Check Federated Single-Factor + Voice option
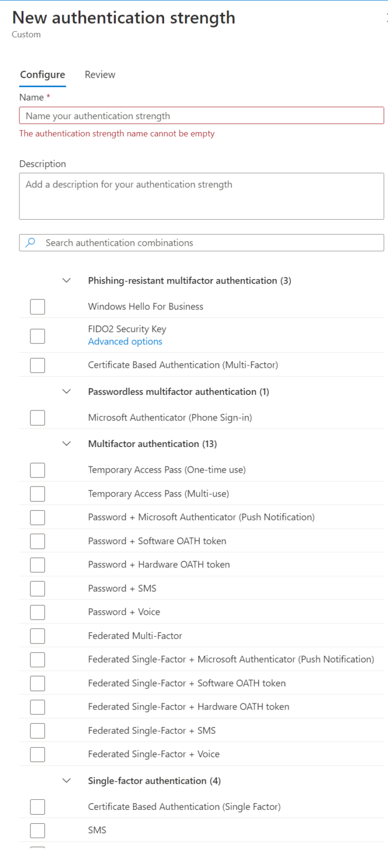Viewport: 388px width, 852px height. pos(38,754)
